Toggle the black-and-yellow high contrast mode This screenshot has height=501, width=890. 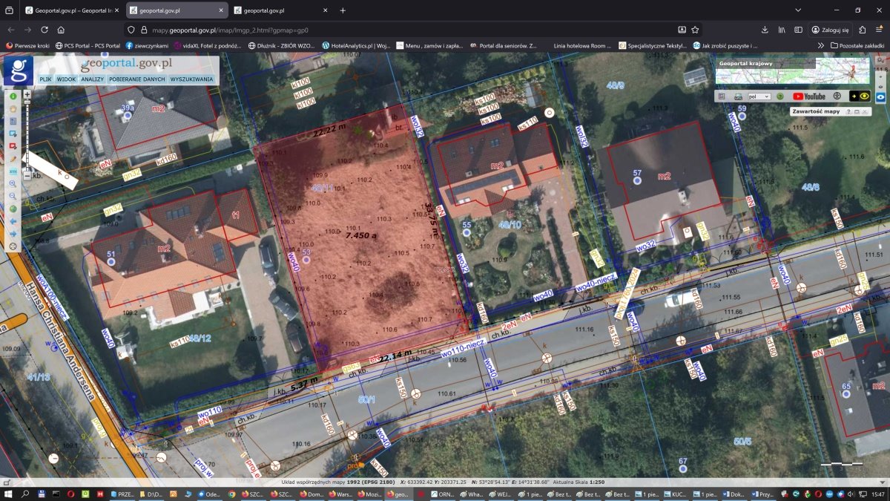[x=860, y=96]
